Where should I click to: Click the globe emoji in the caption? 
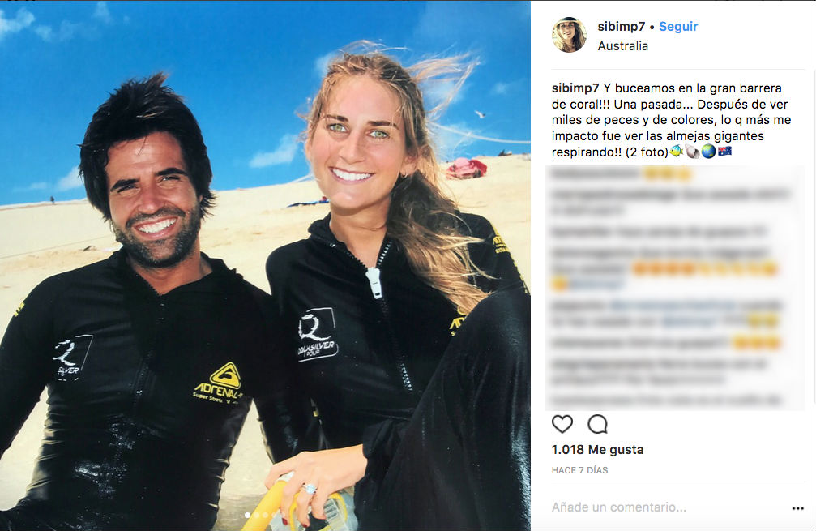pyautogui.click(x=708, y=152)
